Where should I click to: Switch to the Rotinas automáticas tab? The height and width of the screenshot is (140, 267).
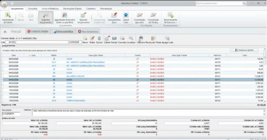[63, 32]
